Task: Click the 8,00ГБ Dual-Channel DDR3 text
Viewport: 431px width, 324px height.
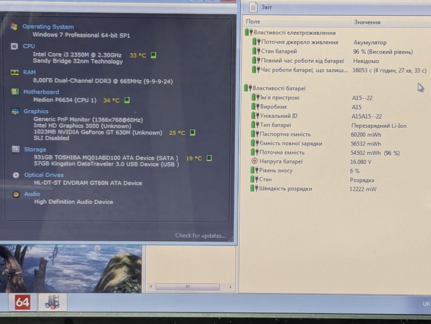Action: (x=103, y=81)
